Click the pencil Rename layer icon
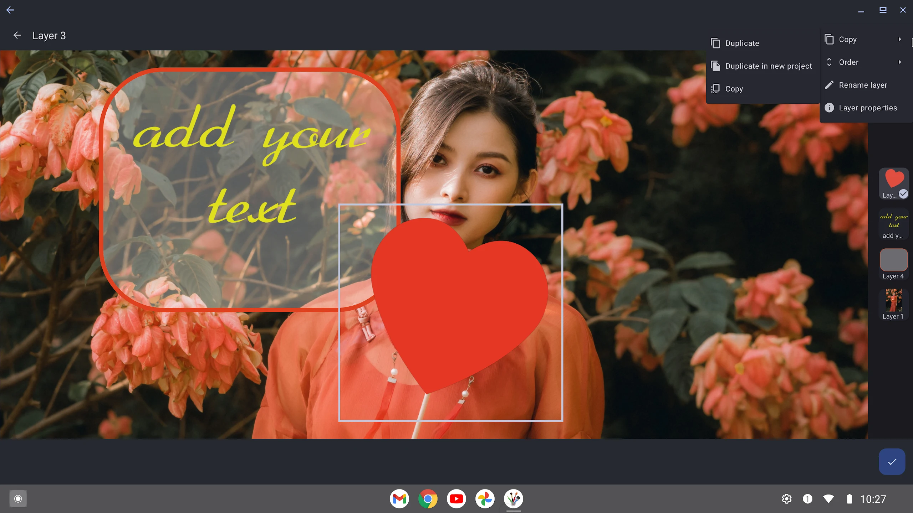 point(829,85)
